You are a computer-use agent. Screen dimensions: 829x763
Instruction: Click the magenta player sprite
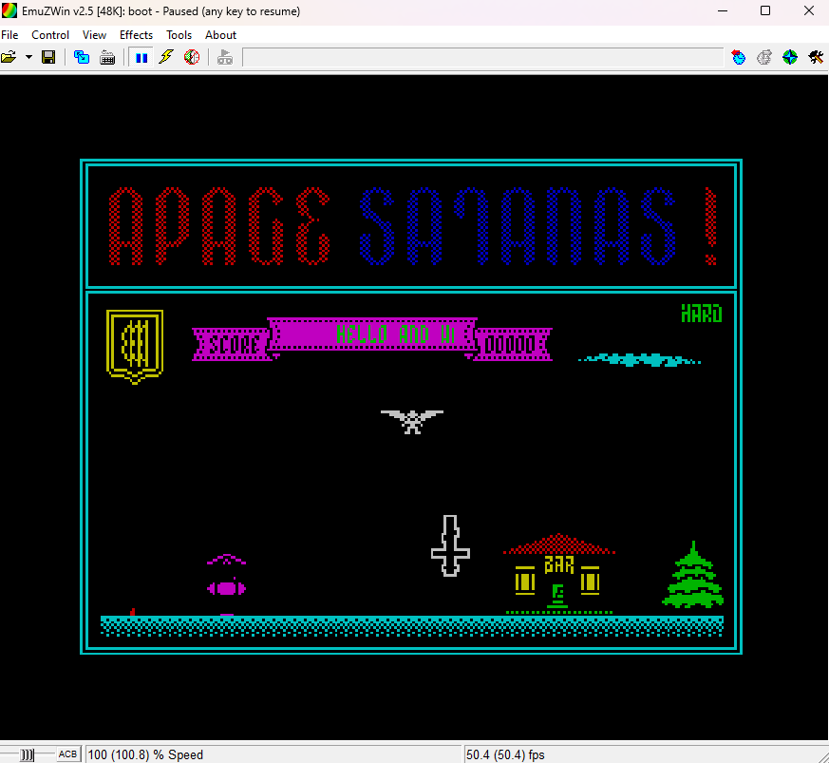coord(226,583)
